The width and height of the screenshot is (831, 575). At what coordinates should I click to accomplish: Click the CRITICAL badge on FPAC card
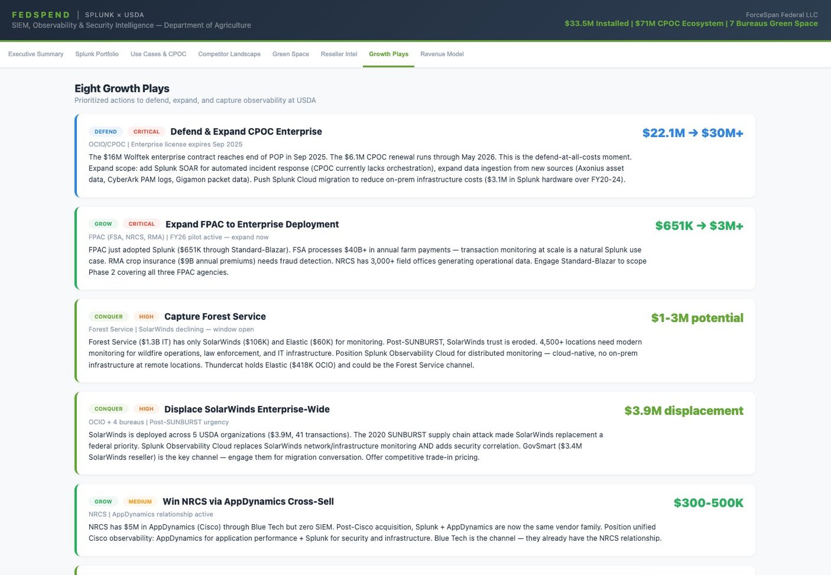142,224
